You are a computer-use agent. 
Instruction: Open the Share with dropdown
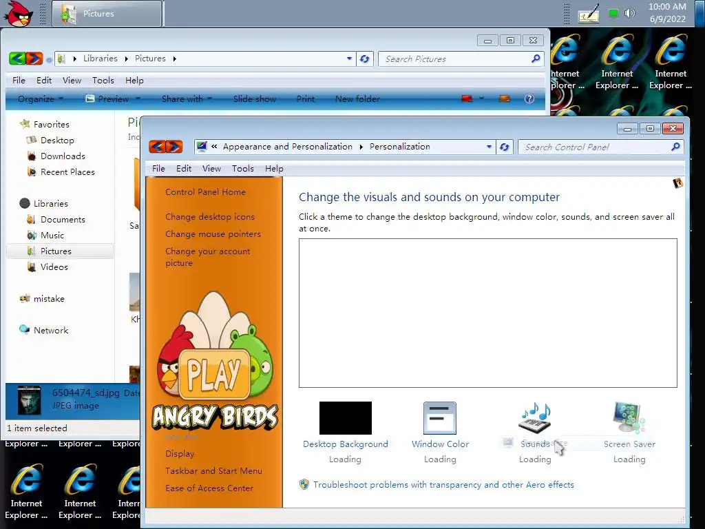pyautogui.click(x=187, y=99)
